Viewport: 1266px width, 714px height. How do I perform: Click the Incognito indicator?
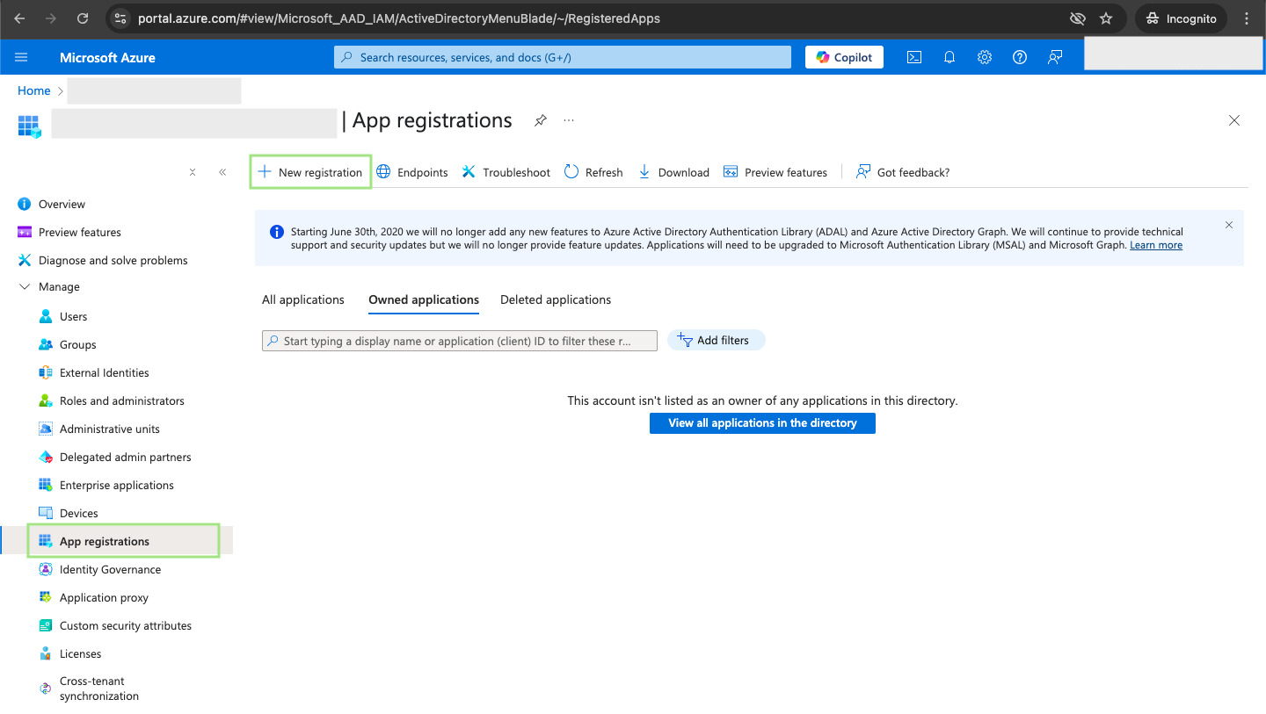[x=1182, y=18]
